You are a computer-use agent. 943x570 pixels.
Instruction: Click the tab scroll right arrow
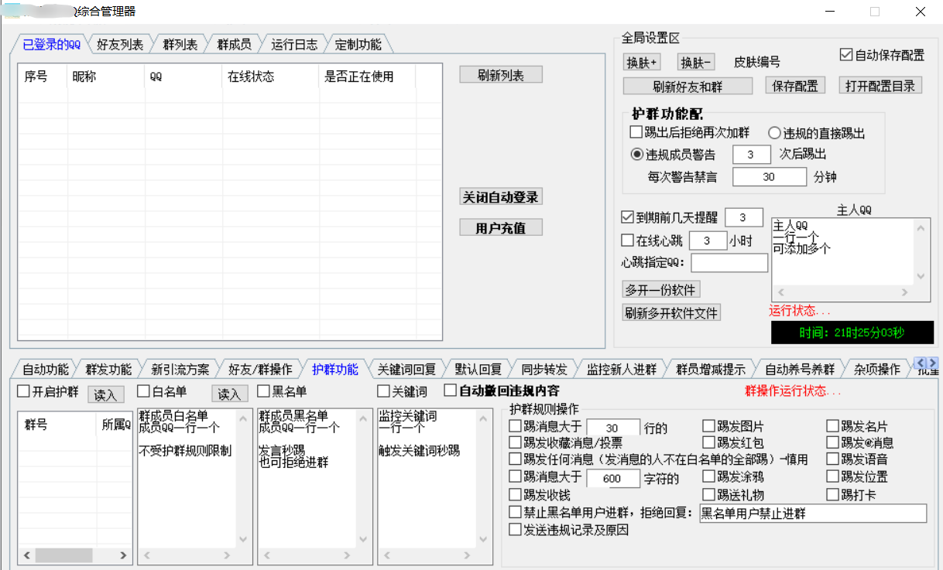tap(933, 364)
